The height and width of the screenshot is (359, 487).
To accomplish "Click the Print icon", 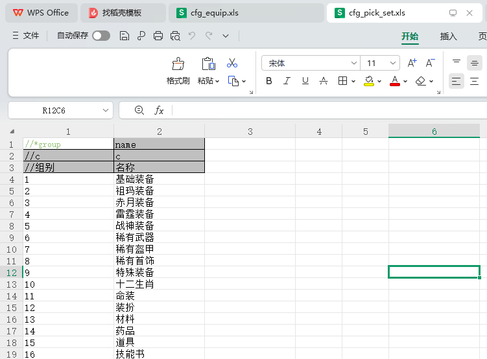I will [158, 36].
